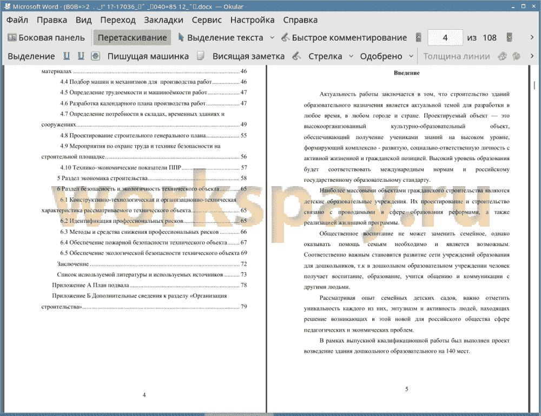
Task: Click the vertical scrollbar handle at right edge
Action: tap(534, 85)
